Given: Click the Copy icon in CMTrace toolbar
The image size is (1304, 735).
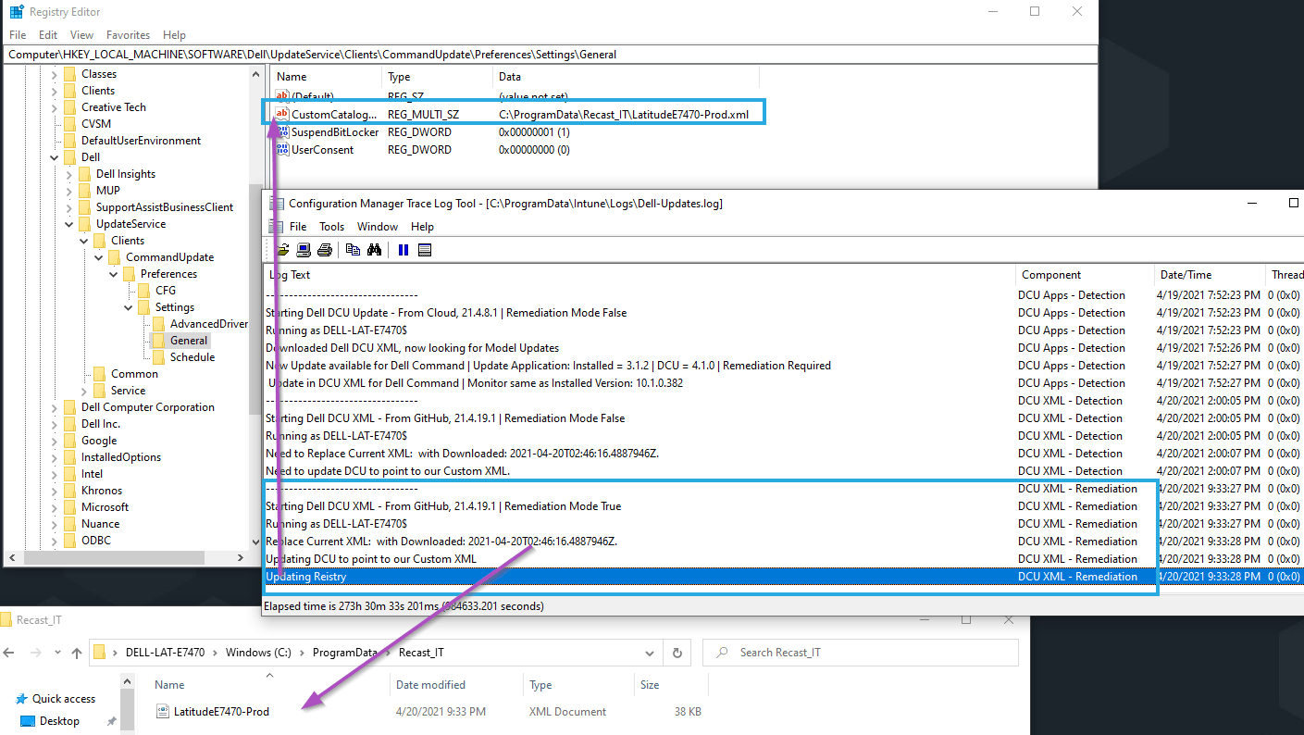Looking at the screenshot, I should pos(353,250).
